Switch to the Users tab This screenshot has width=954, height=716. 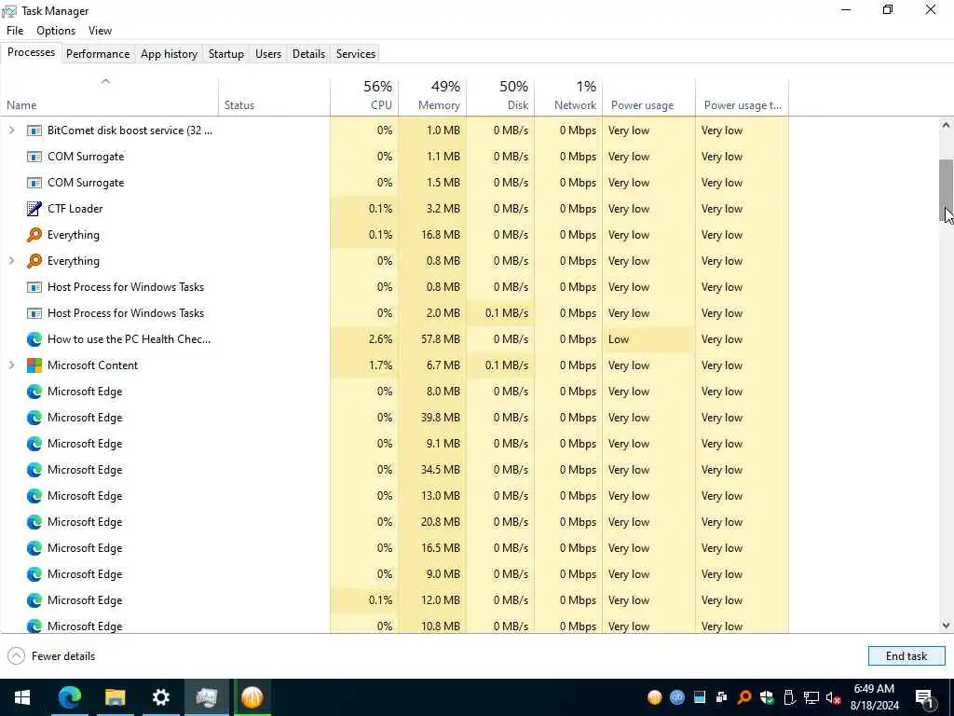268,53
